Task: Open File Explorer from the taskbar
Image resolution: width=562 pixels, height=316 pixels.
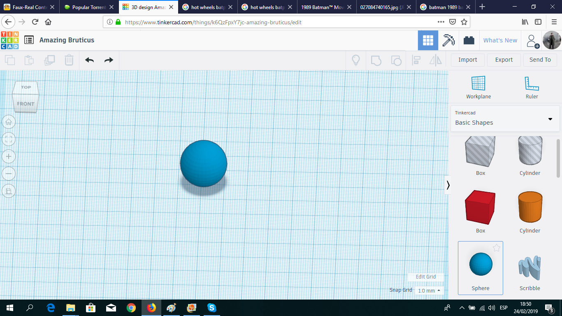Action: coord(71,308)
